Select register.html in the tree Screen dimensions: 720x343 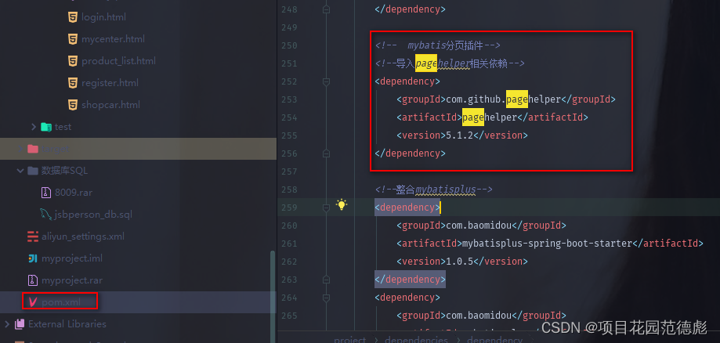click(x=110, y=83)
